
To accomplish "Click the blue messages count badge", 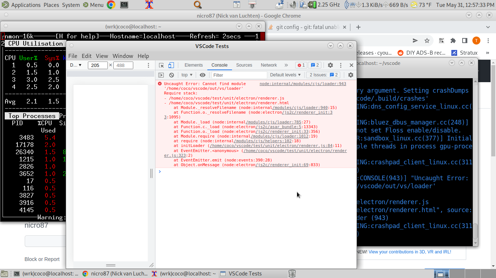I will coord(315,65).
